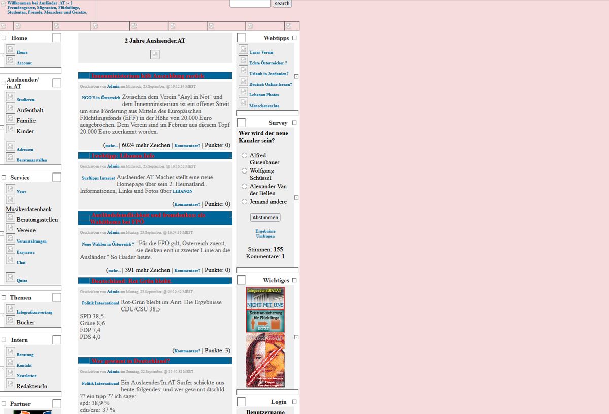This screenshot has height=414, width=609.
Task: Pick the Alexander Van der Bellen option
Action: [245, 186]
